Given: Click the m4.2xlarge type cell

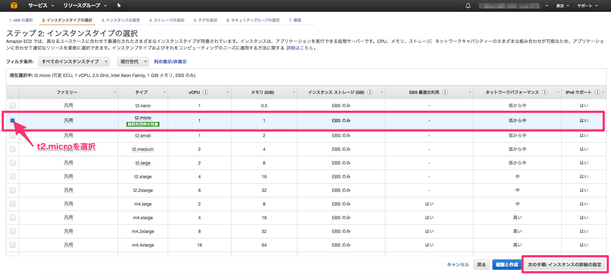Looking at the screenshot, I should click(143, 231).
